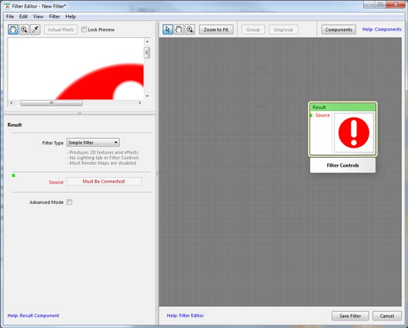408x328 pixels.
Task: Close the Filter Editor window
Action: [395, 5]
